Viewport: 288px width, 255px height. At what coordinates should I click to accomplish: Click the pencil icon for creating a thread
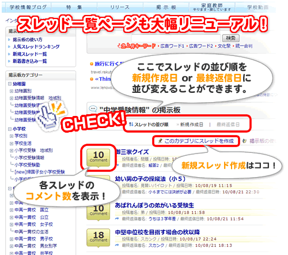click(160, 141)
